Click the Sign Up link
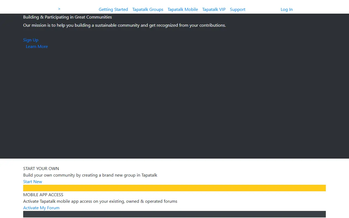The image size is (349, 218). [x=31, y=40]
